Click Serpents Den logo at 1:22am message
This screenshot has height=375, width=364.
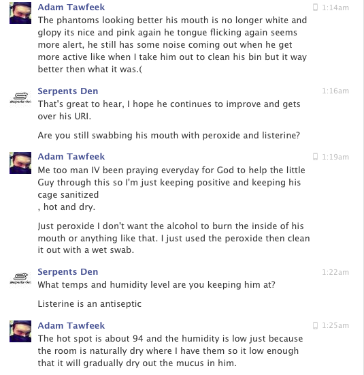(20, 278)
